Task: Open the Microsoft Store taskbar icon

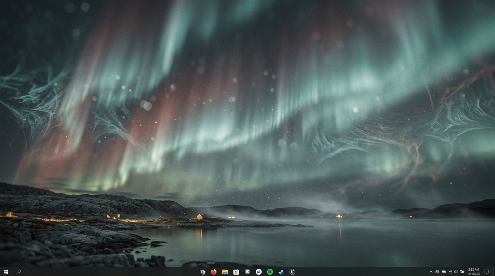Action: click(x=236, y=272)
